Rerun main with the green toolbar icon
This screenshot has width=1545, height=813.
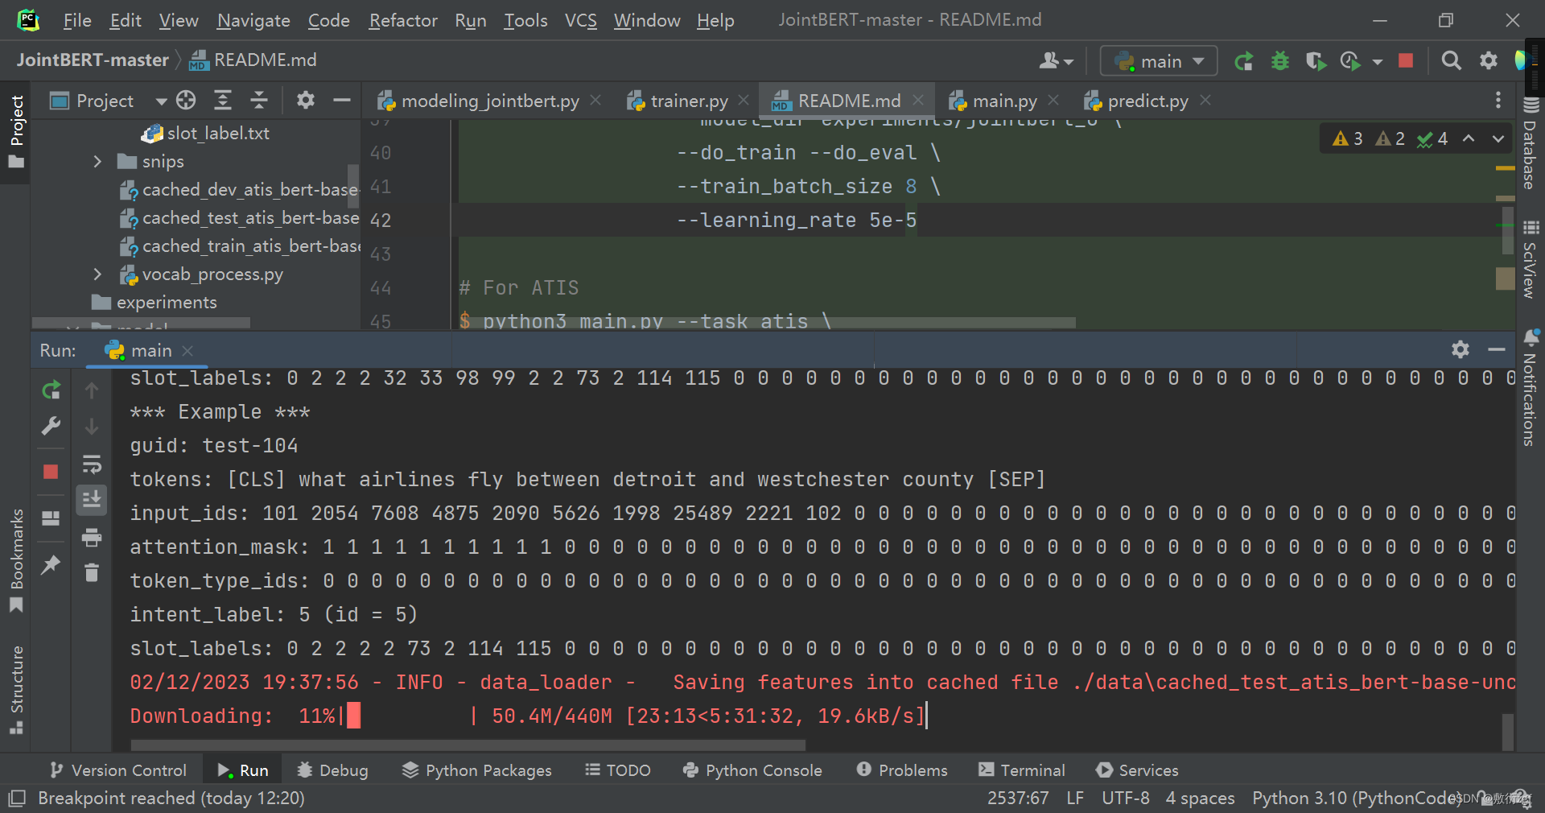pyautogui.click(x=1244, y=61)
